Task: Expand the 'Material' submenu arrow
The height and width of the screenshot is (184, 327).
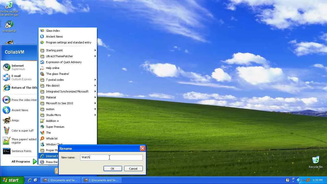Action: tap(95, 97)
